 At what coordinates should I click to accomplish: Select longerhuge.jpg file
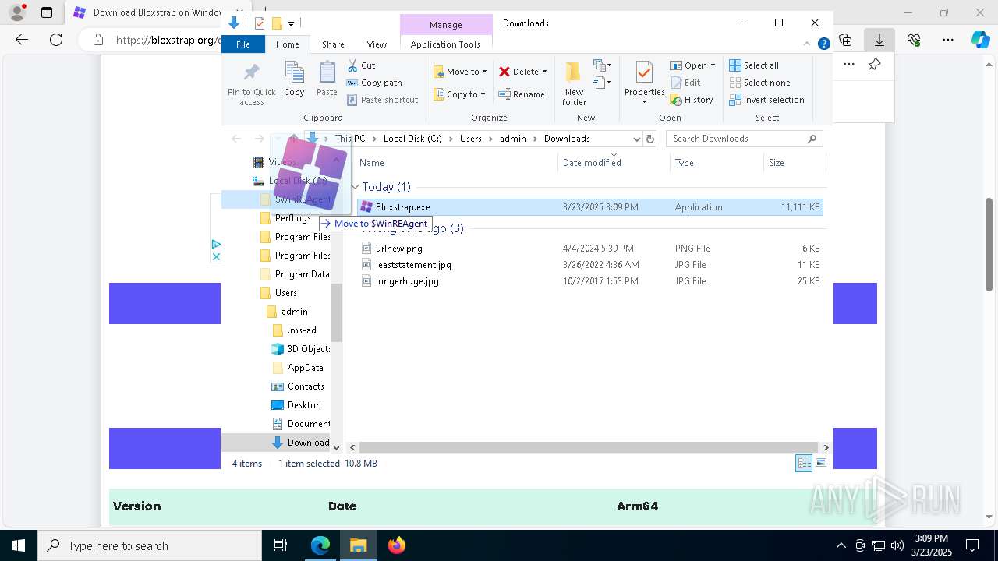click(x=589, y=281)
